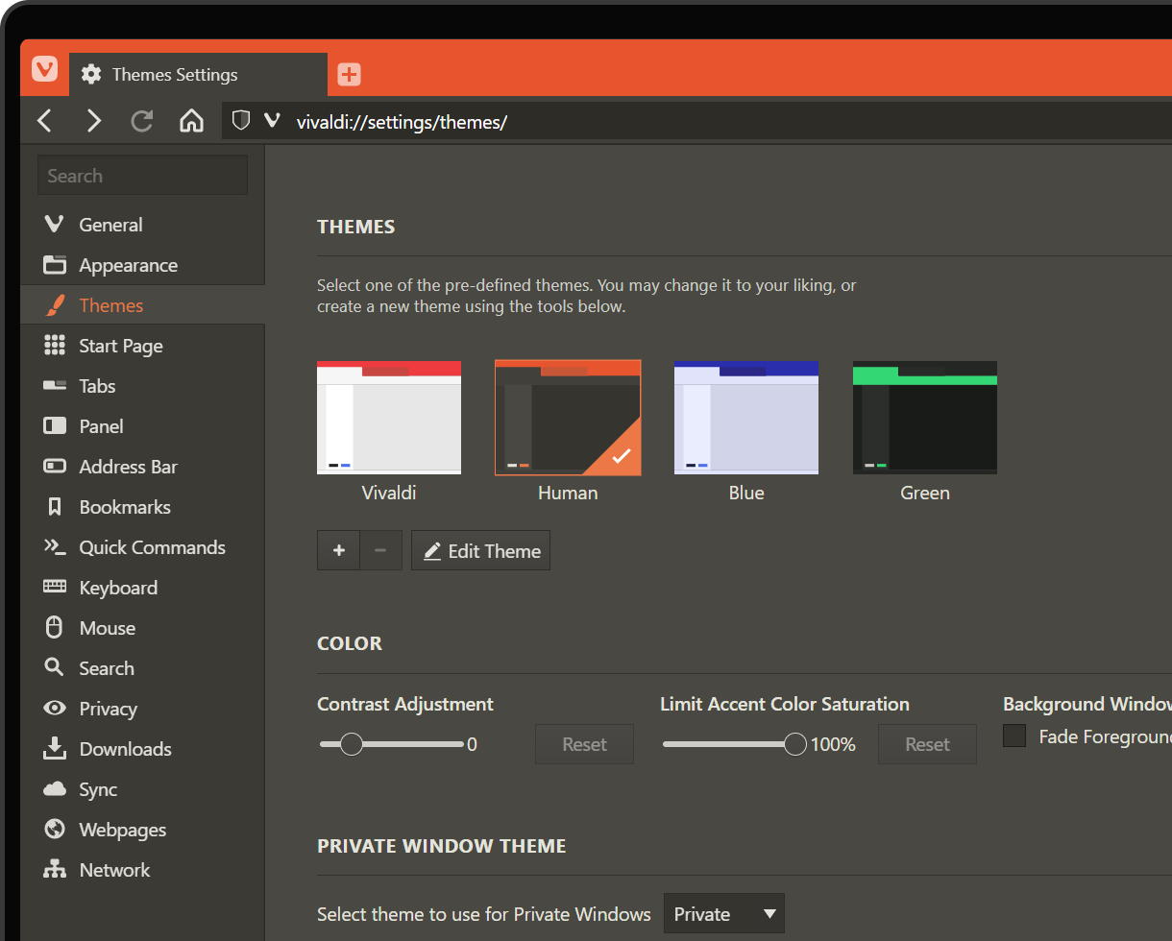The image size is (1172, 941).
Task: Click the Edit Theme button
Action: click(480, 550)
